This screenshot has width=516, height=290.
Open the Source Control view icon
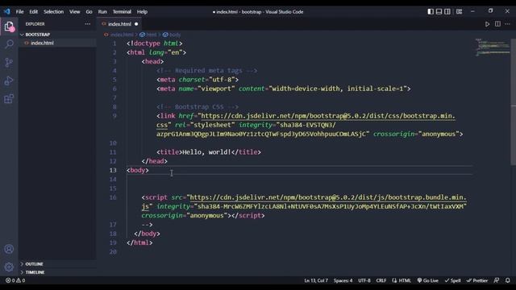click(x=9, y=63)
